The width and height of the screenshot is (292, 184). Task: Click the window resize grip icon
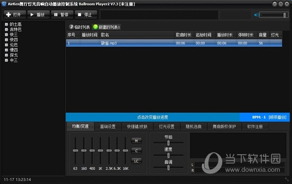[287, 179]
